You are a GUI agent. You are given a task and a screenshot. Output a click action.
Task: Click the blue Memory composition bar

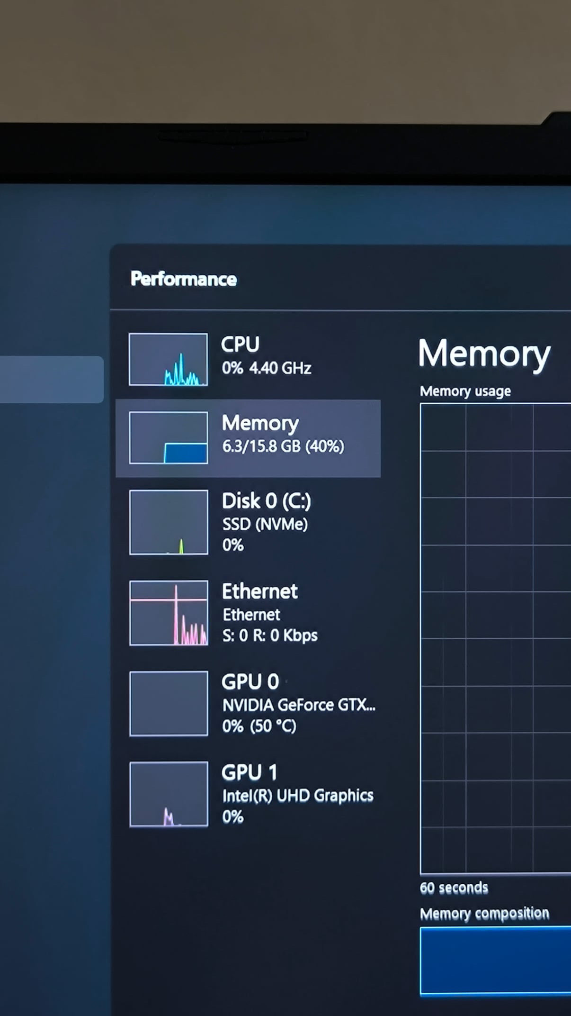[x=495, y=961]
